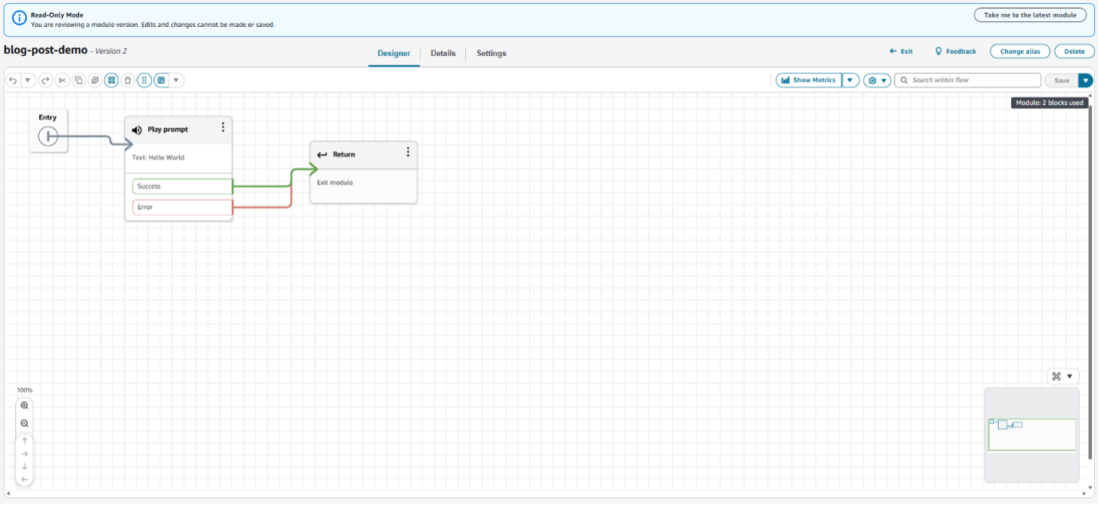
Task: Switch to the Details tab
Action: click(x=443, y=54)
